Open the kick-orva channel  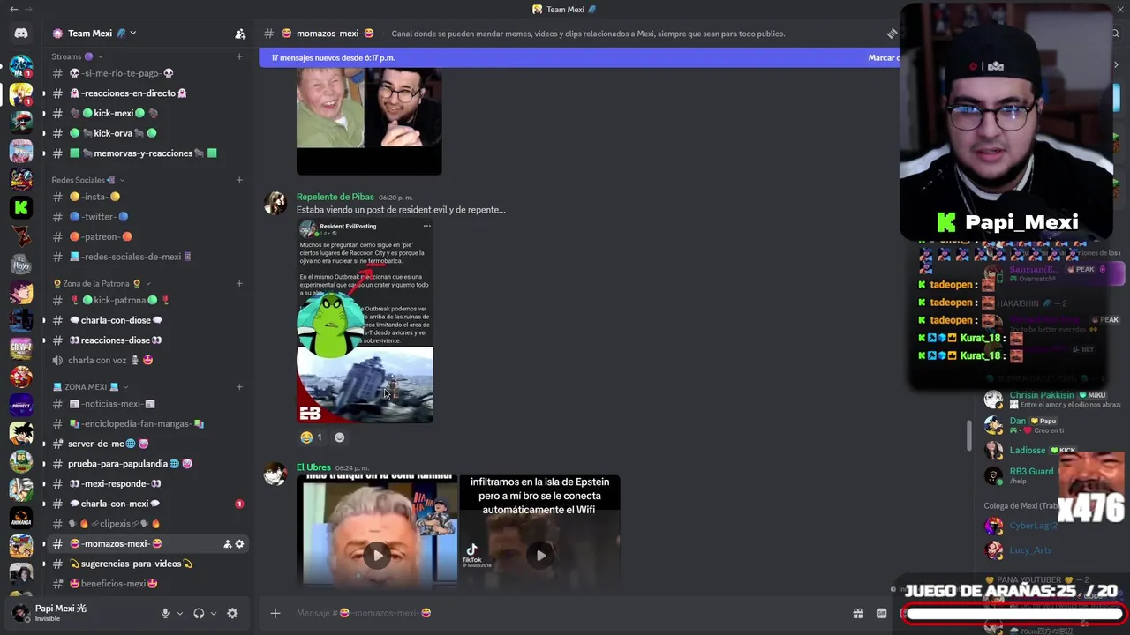[147, 133]
